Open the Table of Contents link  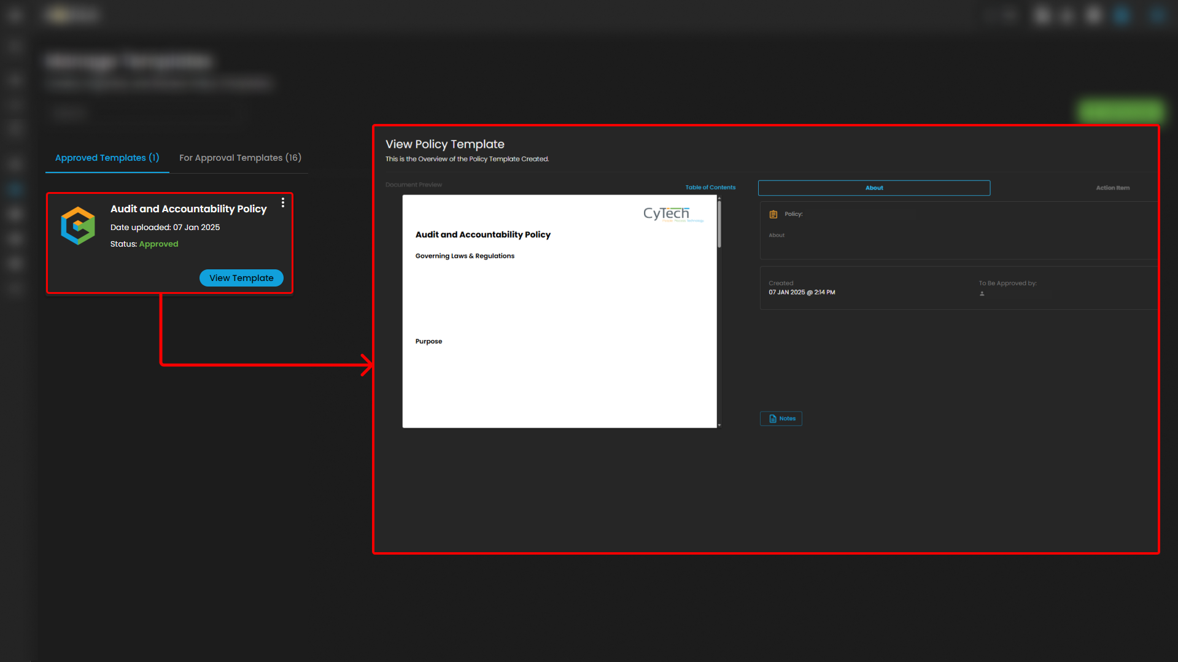(x=710, y=187)
